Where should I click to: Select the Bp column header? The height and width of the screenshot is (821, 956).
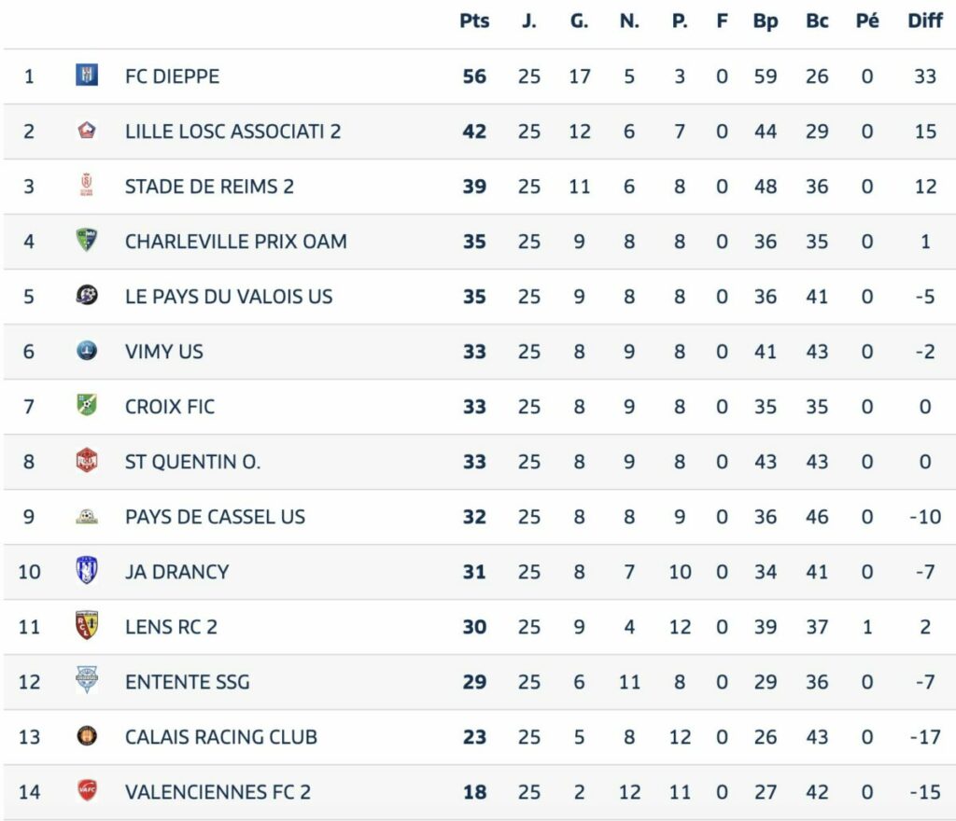click(766, 21)
